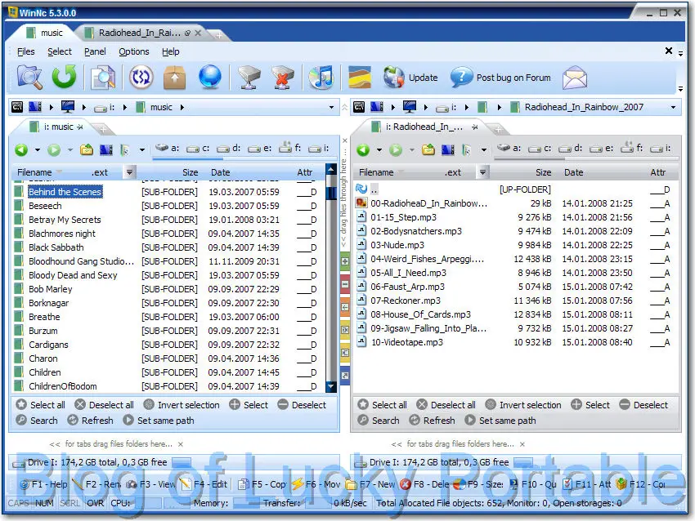Go back in left panel navigation
Viewport: 695px width, 521px height.
pos(21,150)
